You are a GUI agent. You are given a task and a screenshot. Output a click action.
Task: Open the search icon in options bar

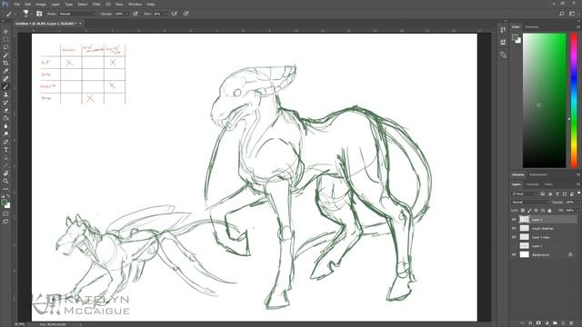coord(562,14)
